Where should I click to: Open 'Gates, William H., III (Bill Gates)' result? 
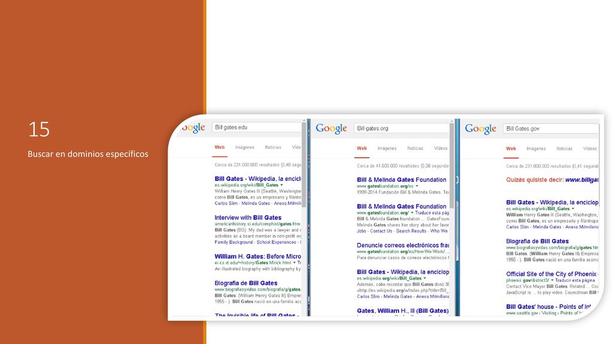tap(403, 311)
